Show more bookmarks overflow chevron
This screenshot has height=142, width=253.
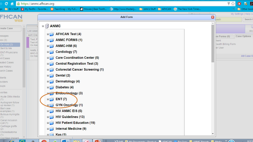point(233,9)
